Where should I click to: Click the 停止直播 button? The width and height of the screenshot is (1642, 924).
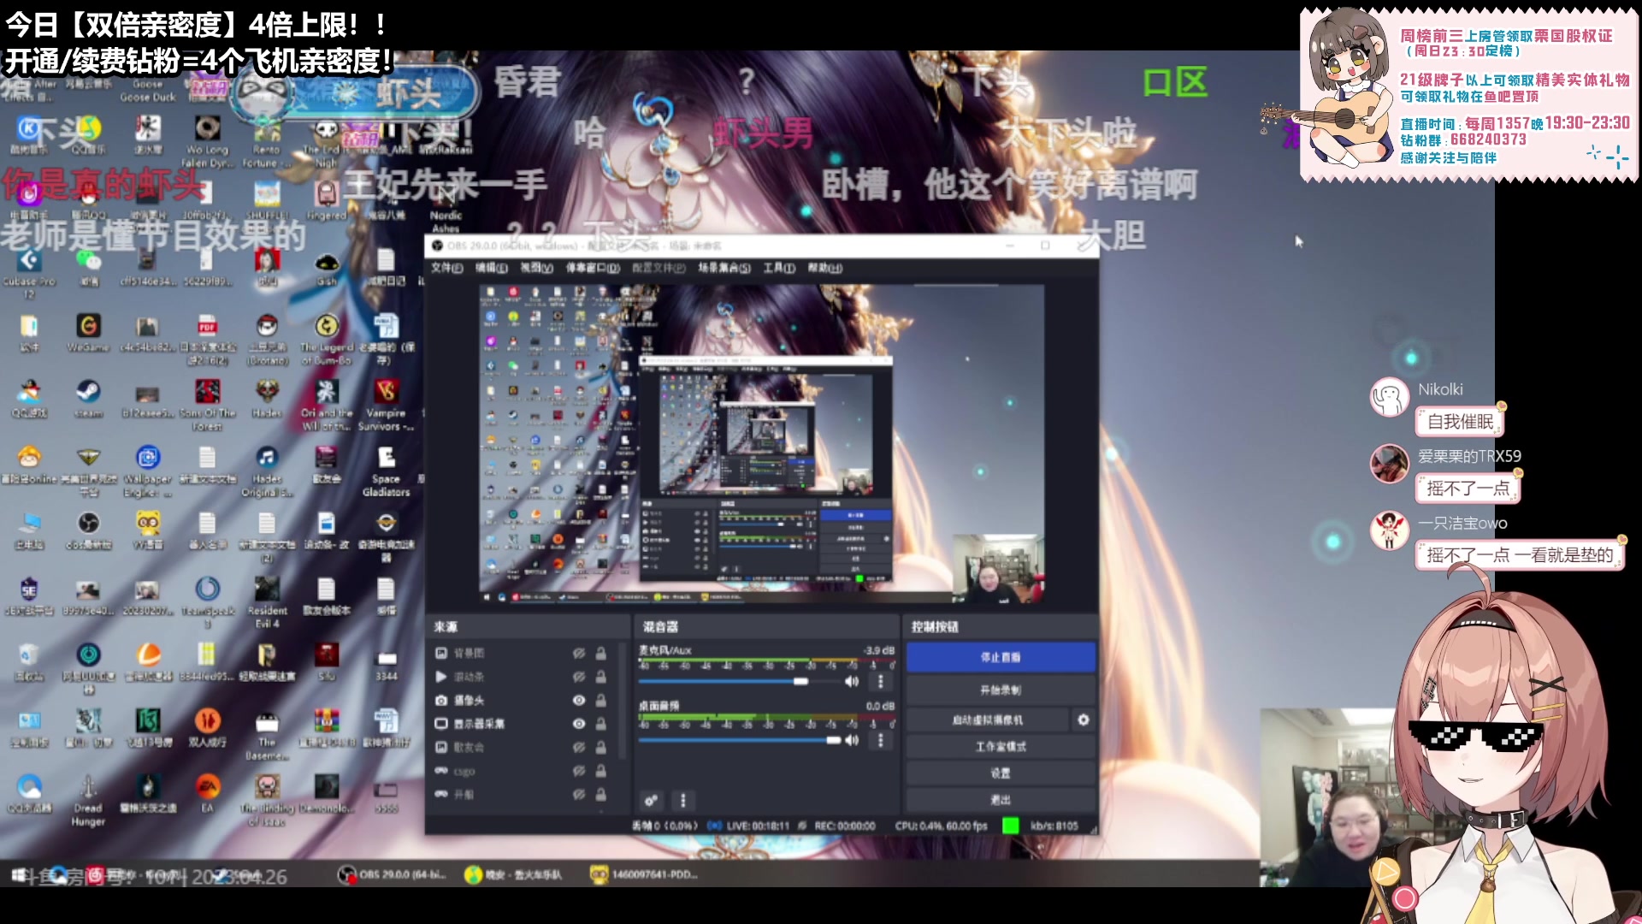[x=1001, y=657]
